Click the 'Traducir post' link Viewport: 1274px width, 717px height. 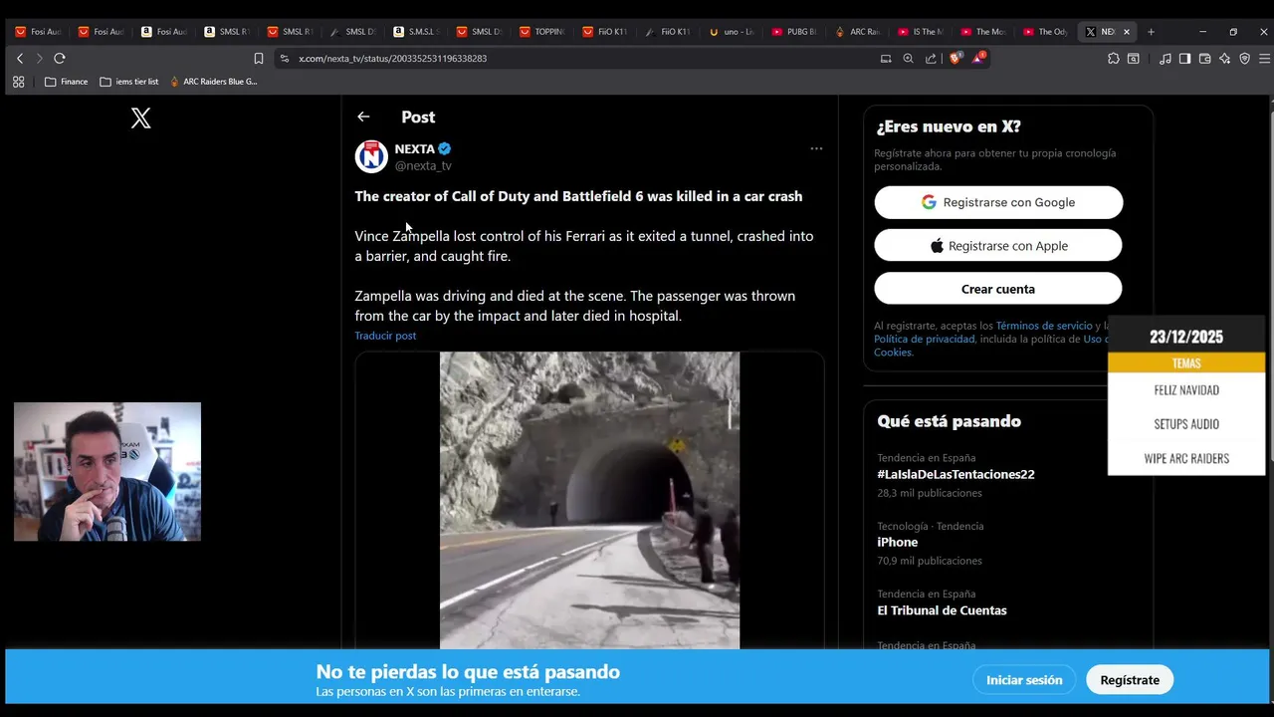[x=385, y=336]
